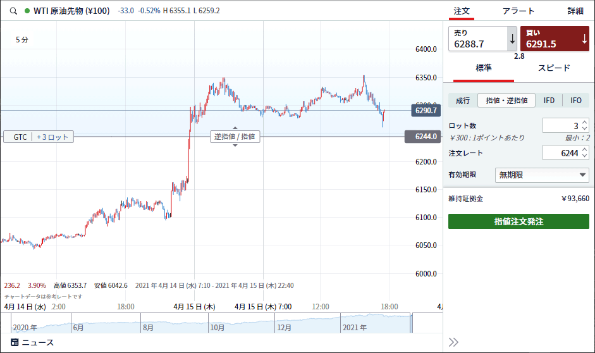Choose 成行 order type

tap(463, 101)
